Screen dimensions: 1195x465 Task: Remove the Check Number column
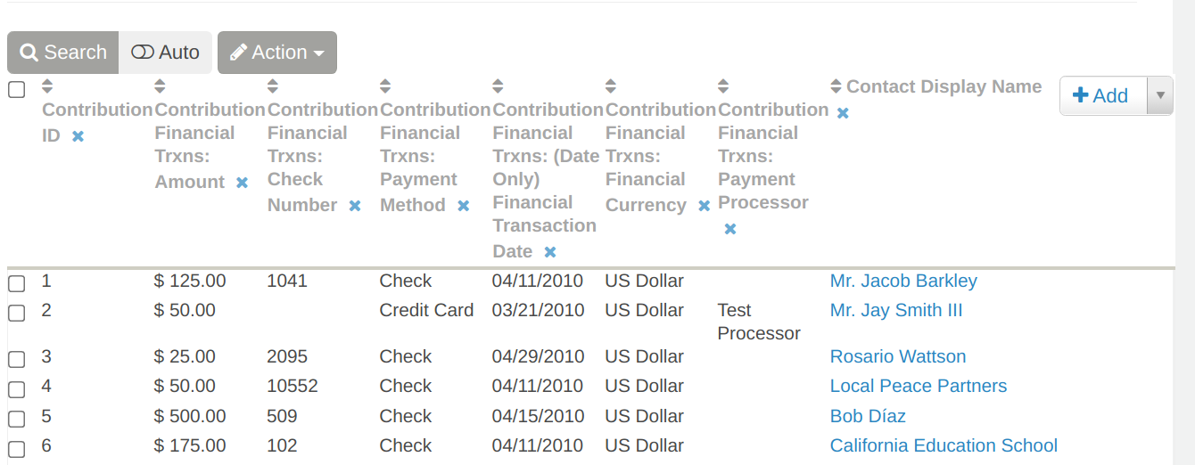coord(355,206)
